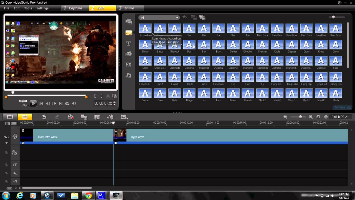Viewport: 355px width, 200px height.
Task: Open the Painting Creator icon
Action: [x=97, y=117]
